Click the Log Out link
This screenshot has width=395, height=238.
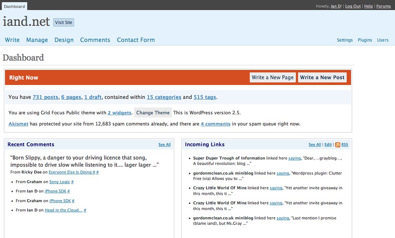353,6
